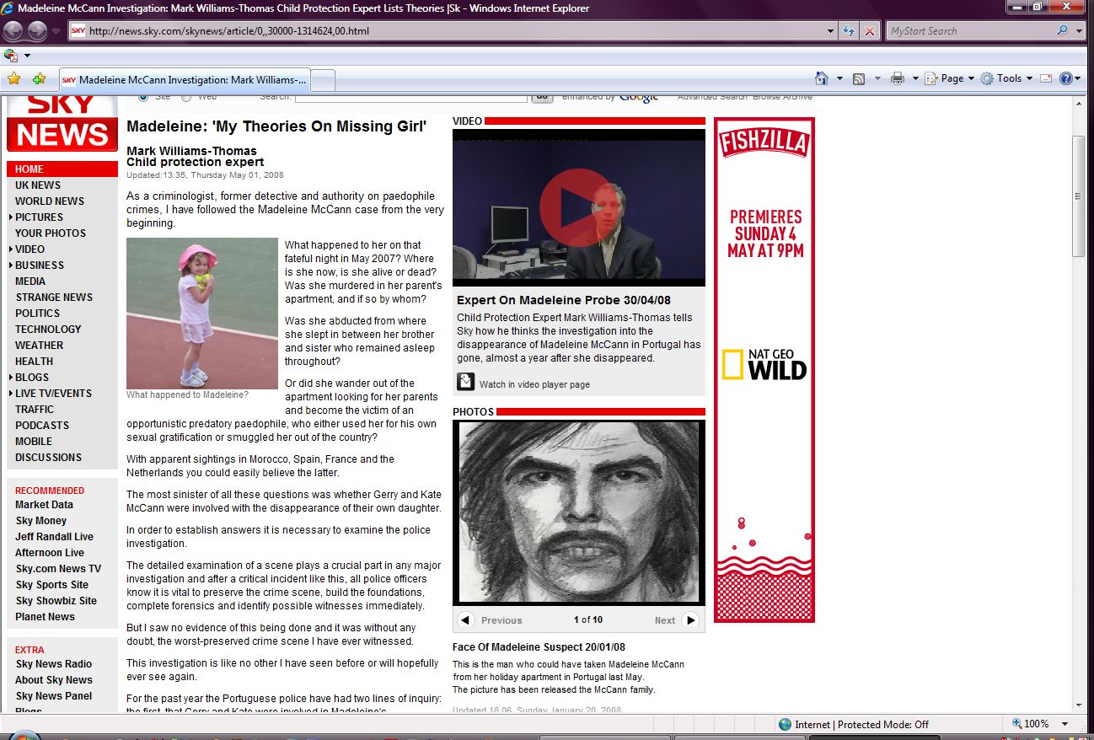Click the RSS feeds icon

(x=859, y=78)
